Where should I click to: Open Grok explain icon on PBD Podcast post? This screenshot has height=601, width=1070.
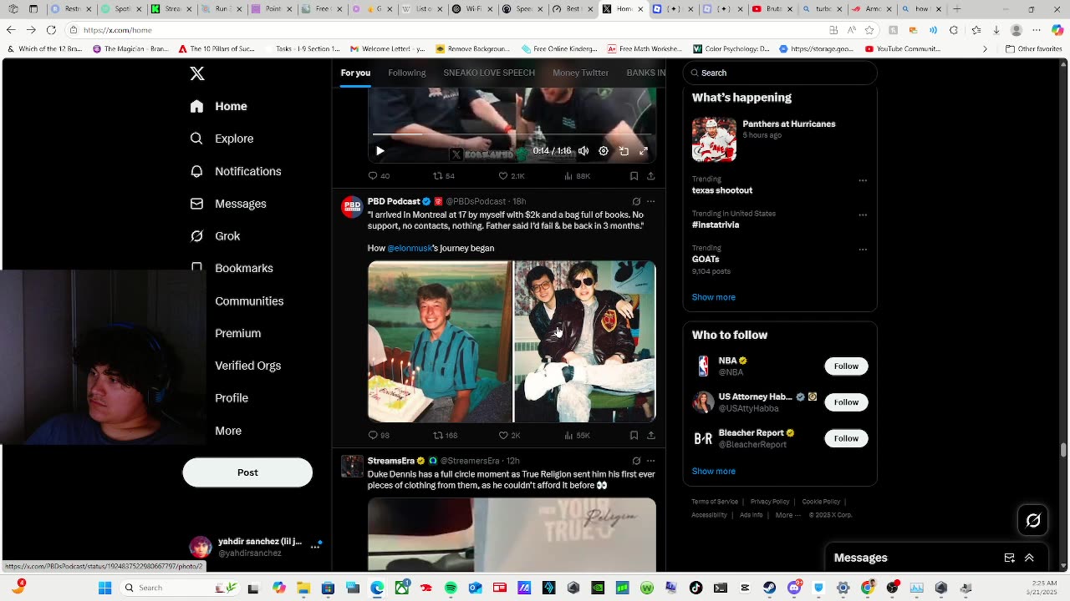636,201
